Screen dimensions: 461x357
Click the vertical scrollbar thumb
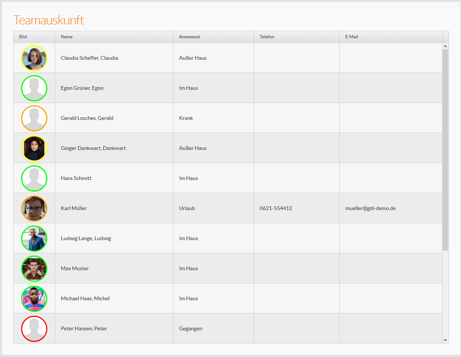coord(446,150)
